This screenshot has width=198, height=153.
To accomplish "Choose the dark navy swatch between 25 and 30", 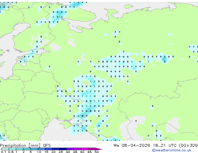I will click(x=63, y=149).
